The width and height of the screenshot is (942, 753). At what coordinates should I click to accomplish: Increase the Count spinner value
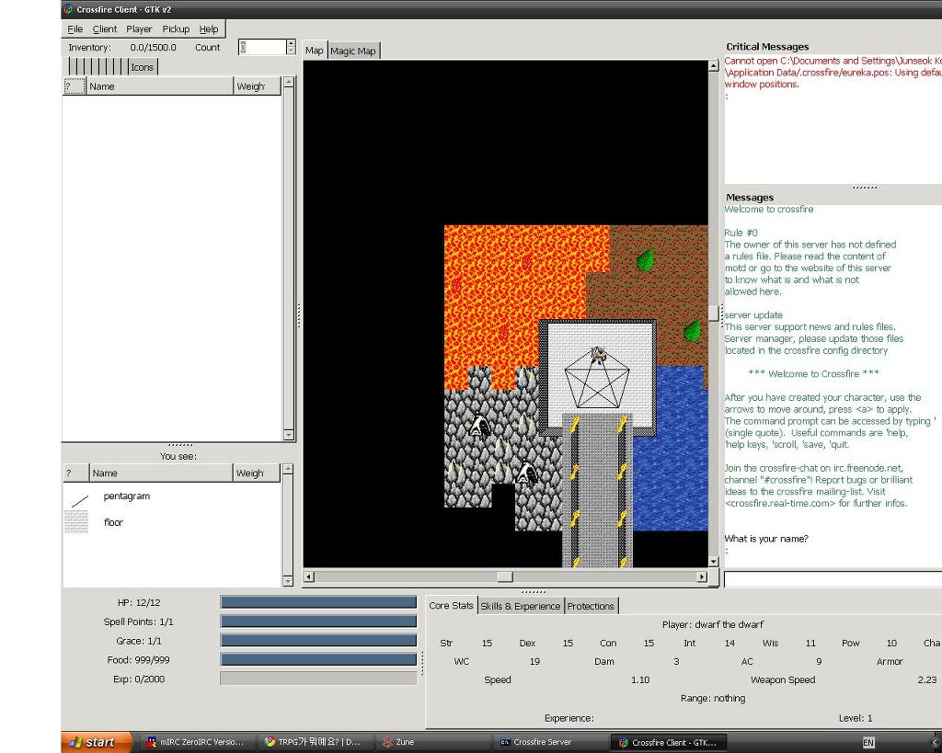[292, 43]
